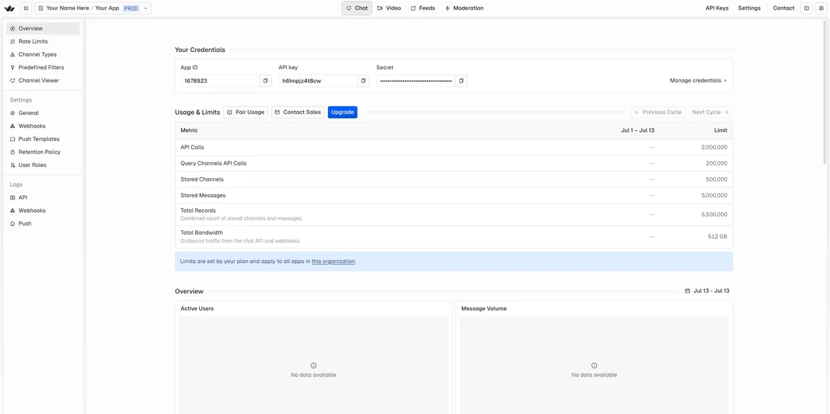Click the Push Templates sidebar icon
The height and width of the screenshot is (414, 830).
point(12,139)
